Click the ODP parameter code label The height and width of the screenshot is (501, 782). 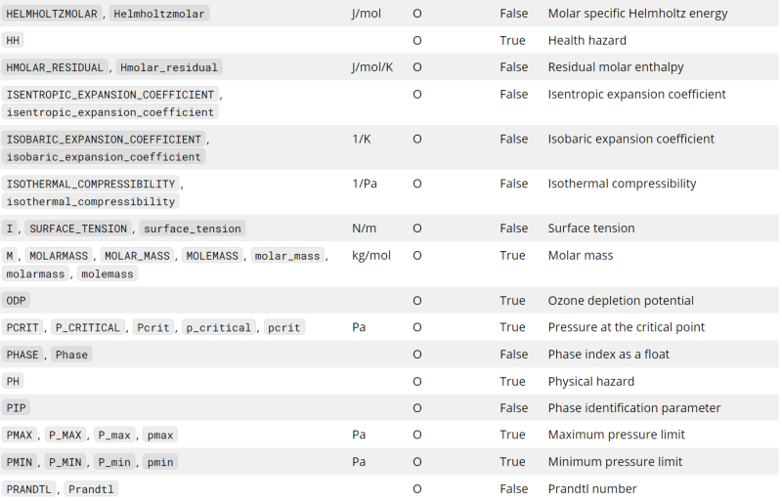click(17, 301)
